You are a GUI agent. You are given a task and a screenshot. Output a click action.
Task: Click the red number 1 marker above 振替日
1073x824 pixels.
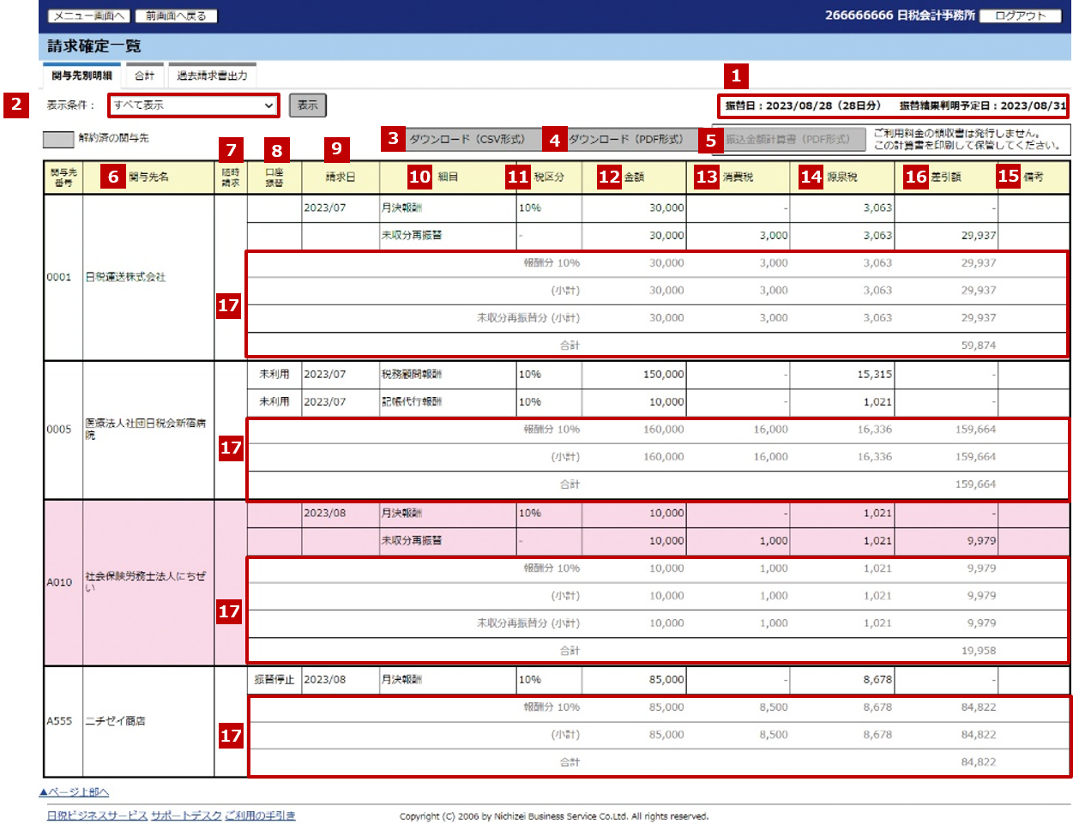click(735, 76)
